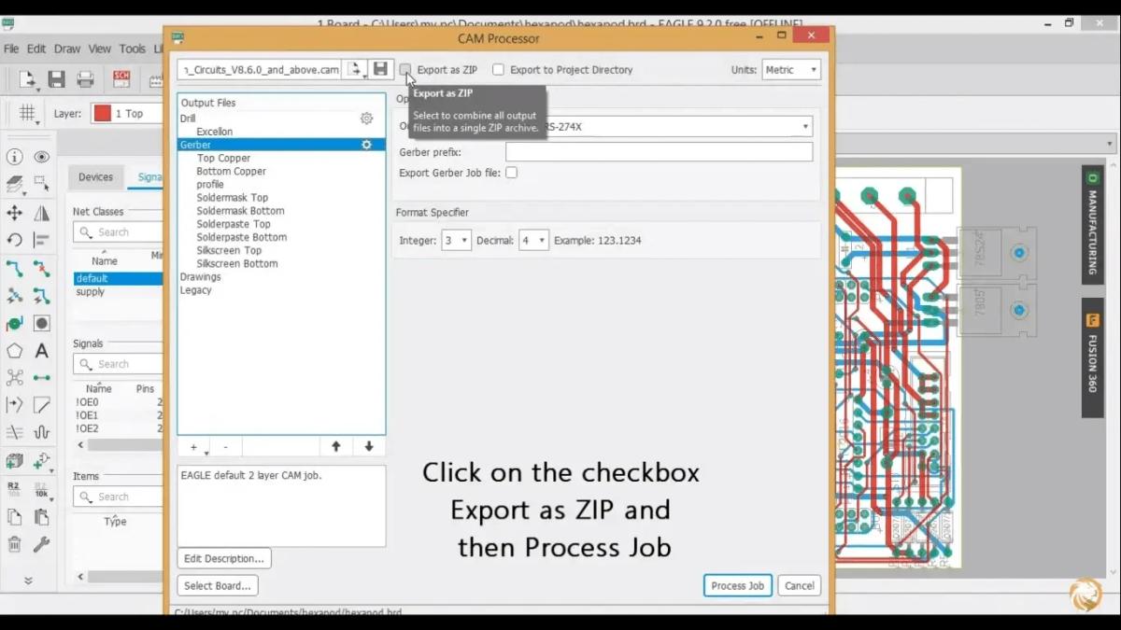This screenshot has width=1121, height=630.
Task: Click the Net Classes search field
Action: tap(118, 232)
